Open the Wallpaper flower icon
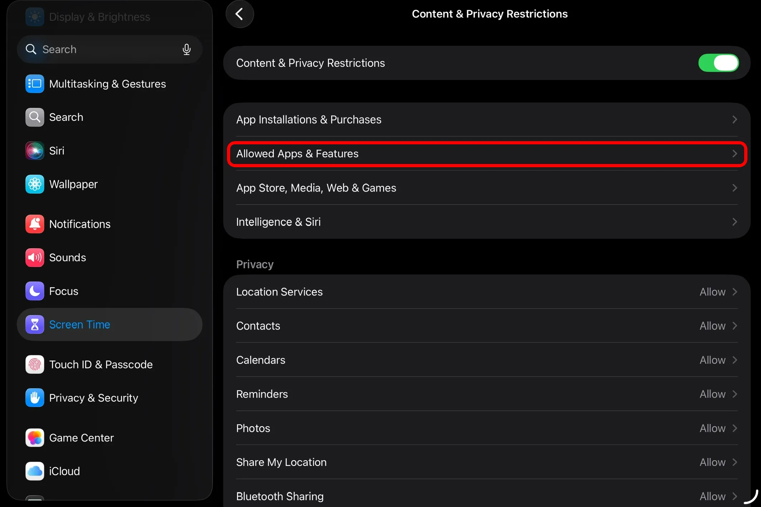The image size is (761, 507). click(x=35, y=184)
